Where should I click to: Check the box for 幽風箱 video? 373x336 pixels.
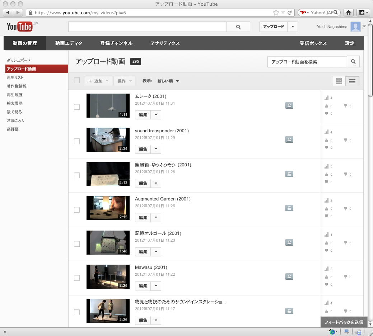(77, 175)
